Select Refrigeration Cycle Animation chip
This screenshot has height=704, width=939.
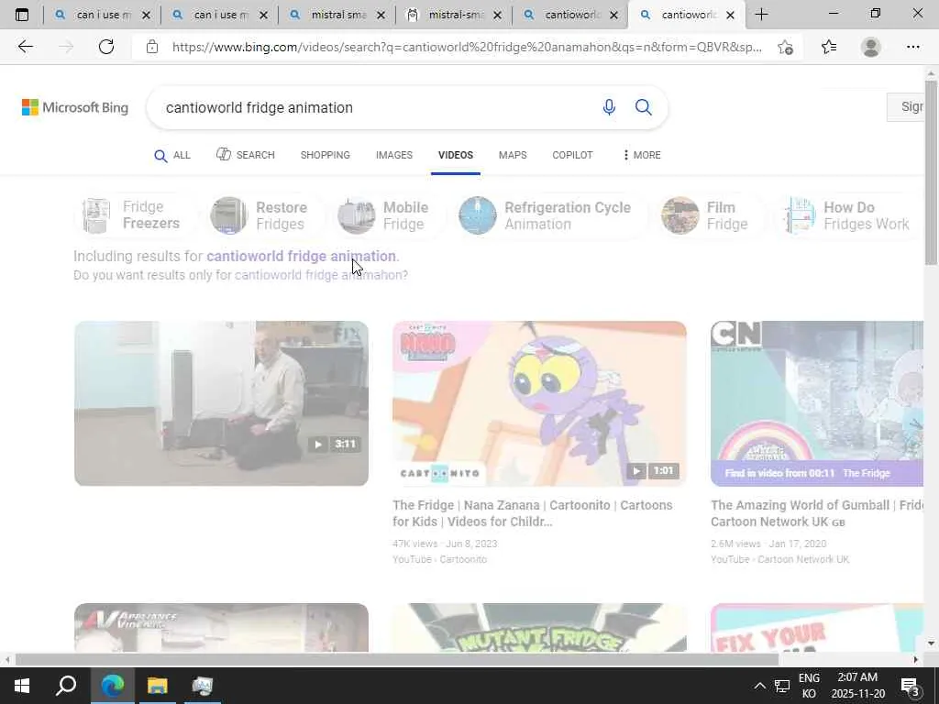coord(550,215)
